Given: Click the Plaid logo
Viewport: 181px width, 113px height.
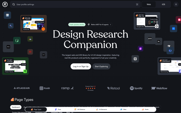Looking at the screenshot, I should click(x=44, y=88).
